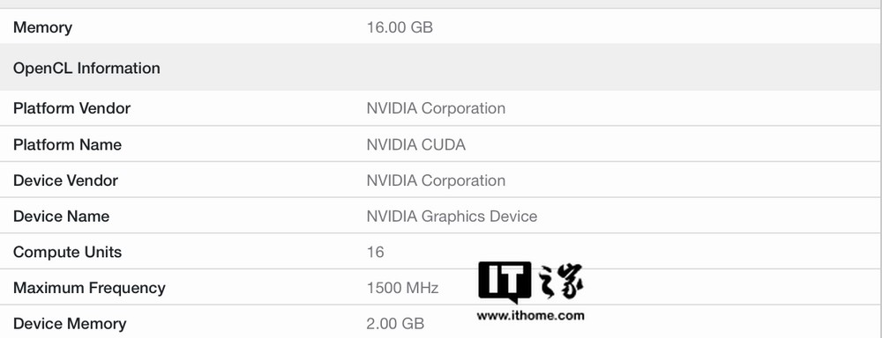
Task: Select the Platform Name label
Action: click(x=68, y=145)
